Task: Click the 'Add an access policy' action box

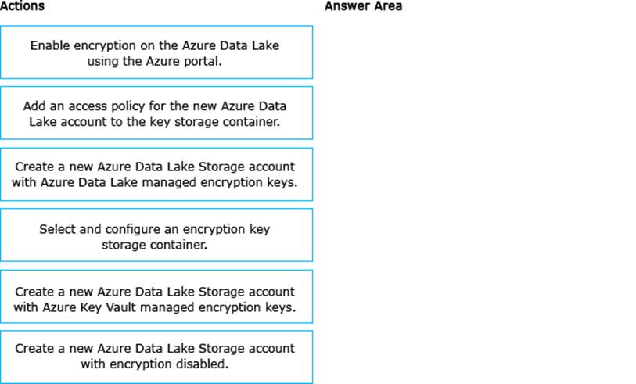Action: pyautogui.click(x=156, y=113)
